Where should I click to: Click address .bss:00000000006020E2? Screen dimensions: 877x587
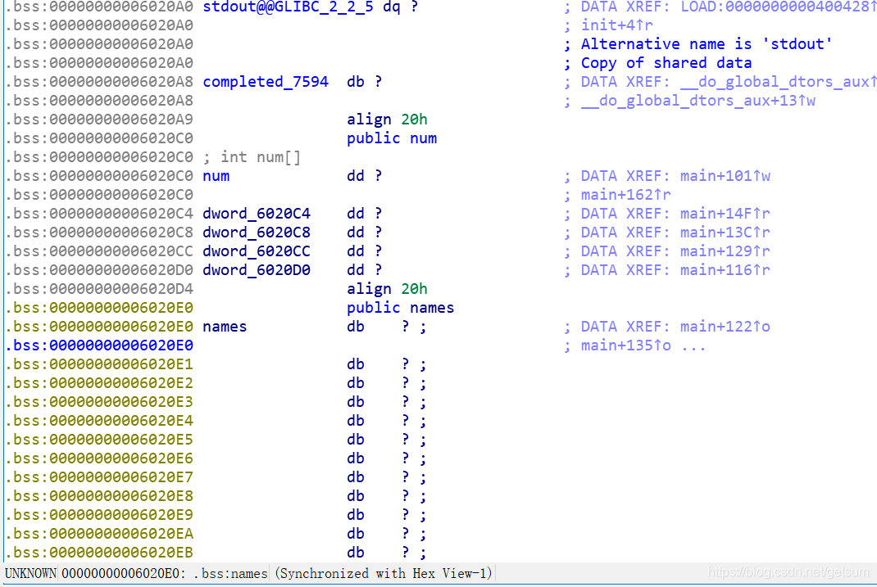tap(99, 383)
